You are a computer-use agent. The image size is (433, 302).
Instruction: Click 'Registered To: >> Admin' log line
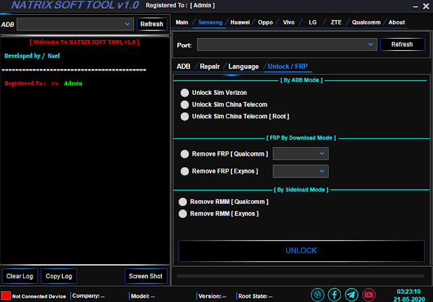[x=43, y=83]
